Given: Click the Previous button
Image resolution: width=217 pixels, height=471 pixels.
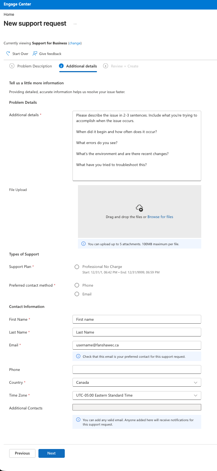Looking at the screenshot, I should click(x=22, y=453).
